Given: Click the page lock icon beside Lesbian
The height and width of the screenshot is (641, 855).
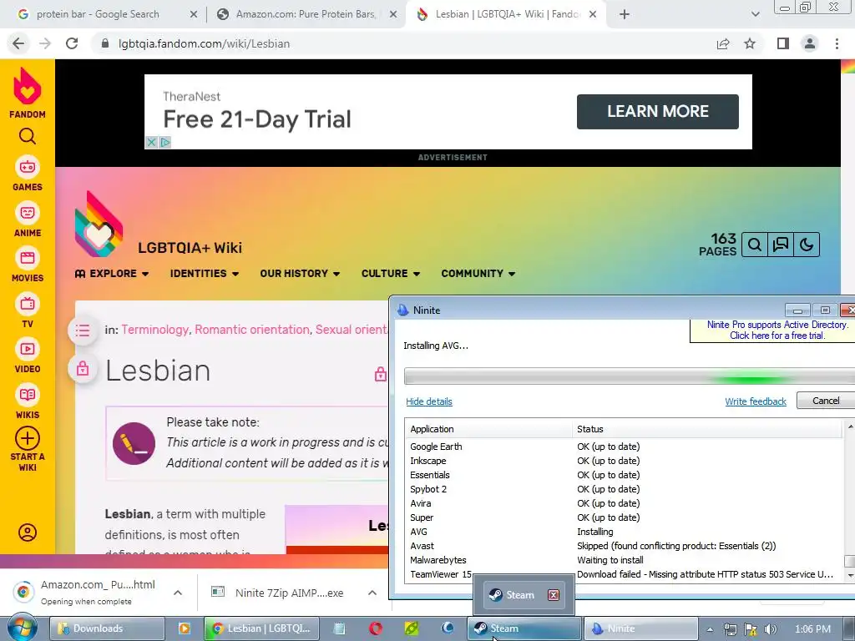Looking at the screenshot, I should point(83,369).
